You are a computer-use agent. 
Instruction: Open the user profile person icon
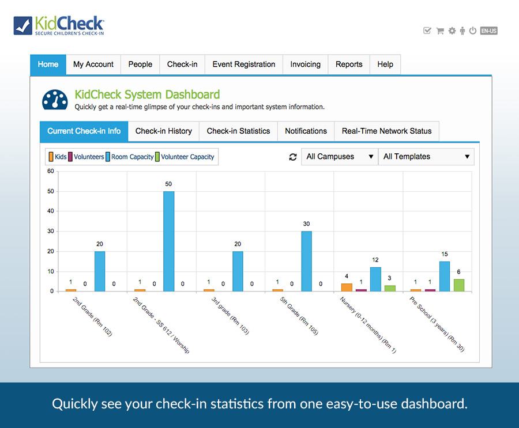click(463, 31)
